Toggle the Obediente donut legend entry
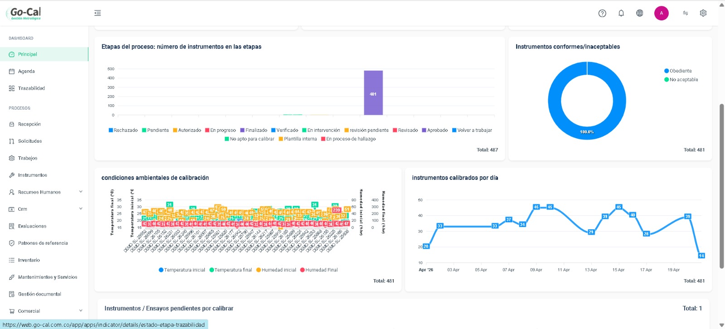 click(678, 71)
